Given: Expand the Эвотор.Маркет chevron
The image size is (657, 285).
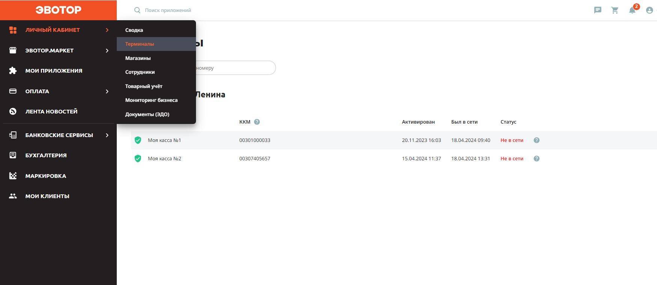Looking at the screenshot, I should (x=107, y=51).
